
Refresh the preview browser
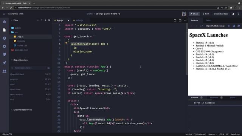pyautogui.click(x=201, y=26)
